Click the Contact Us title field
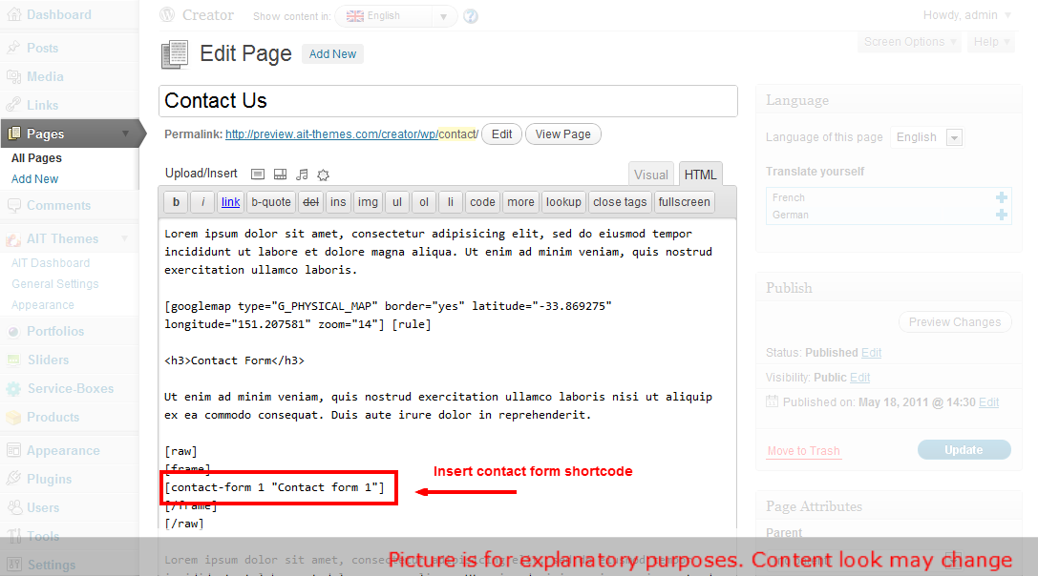 [x=448, y=101]
